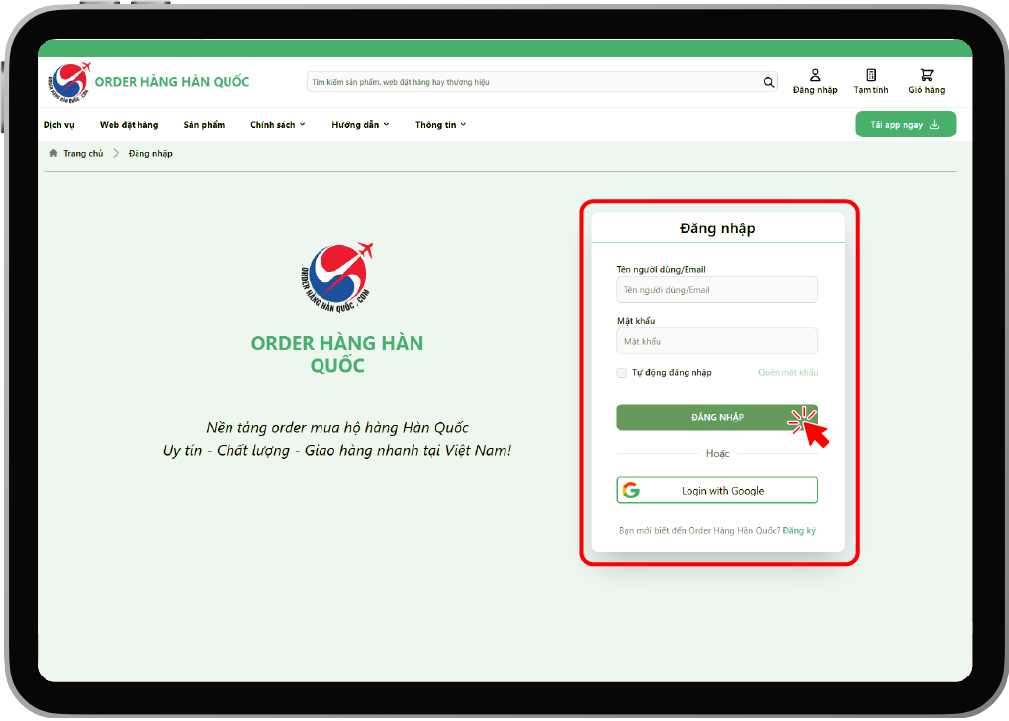This screenshot has height=721, width=1009.
Task: Click the search magnifier icon
Action: coord(769,82)
